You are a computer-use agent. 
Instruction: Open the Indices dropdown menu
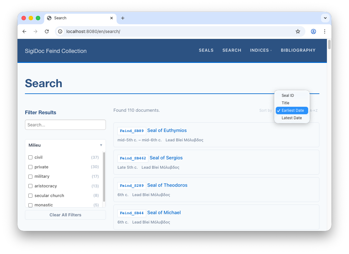tap(261, 50)
